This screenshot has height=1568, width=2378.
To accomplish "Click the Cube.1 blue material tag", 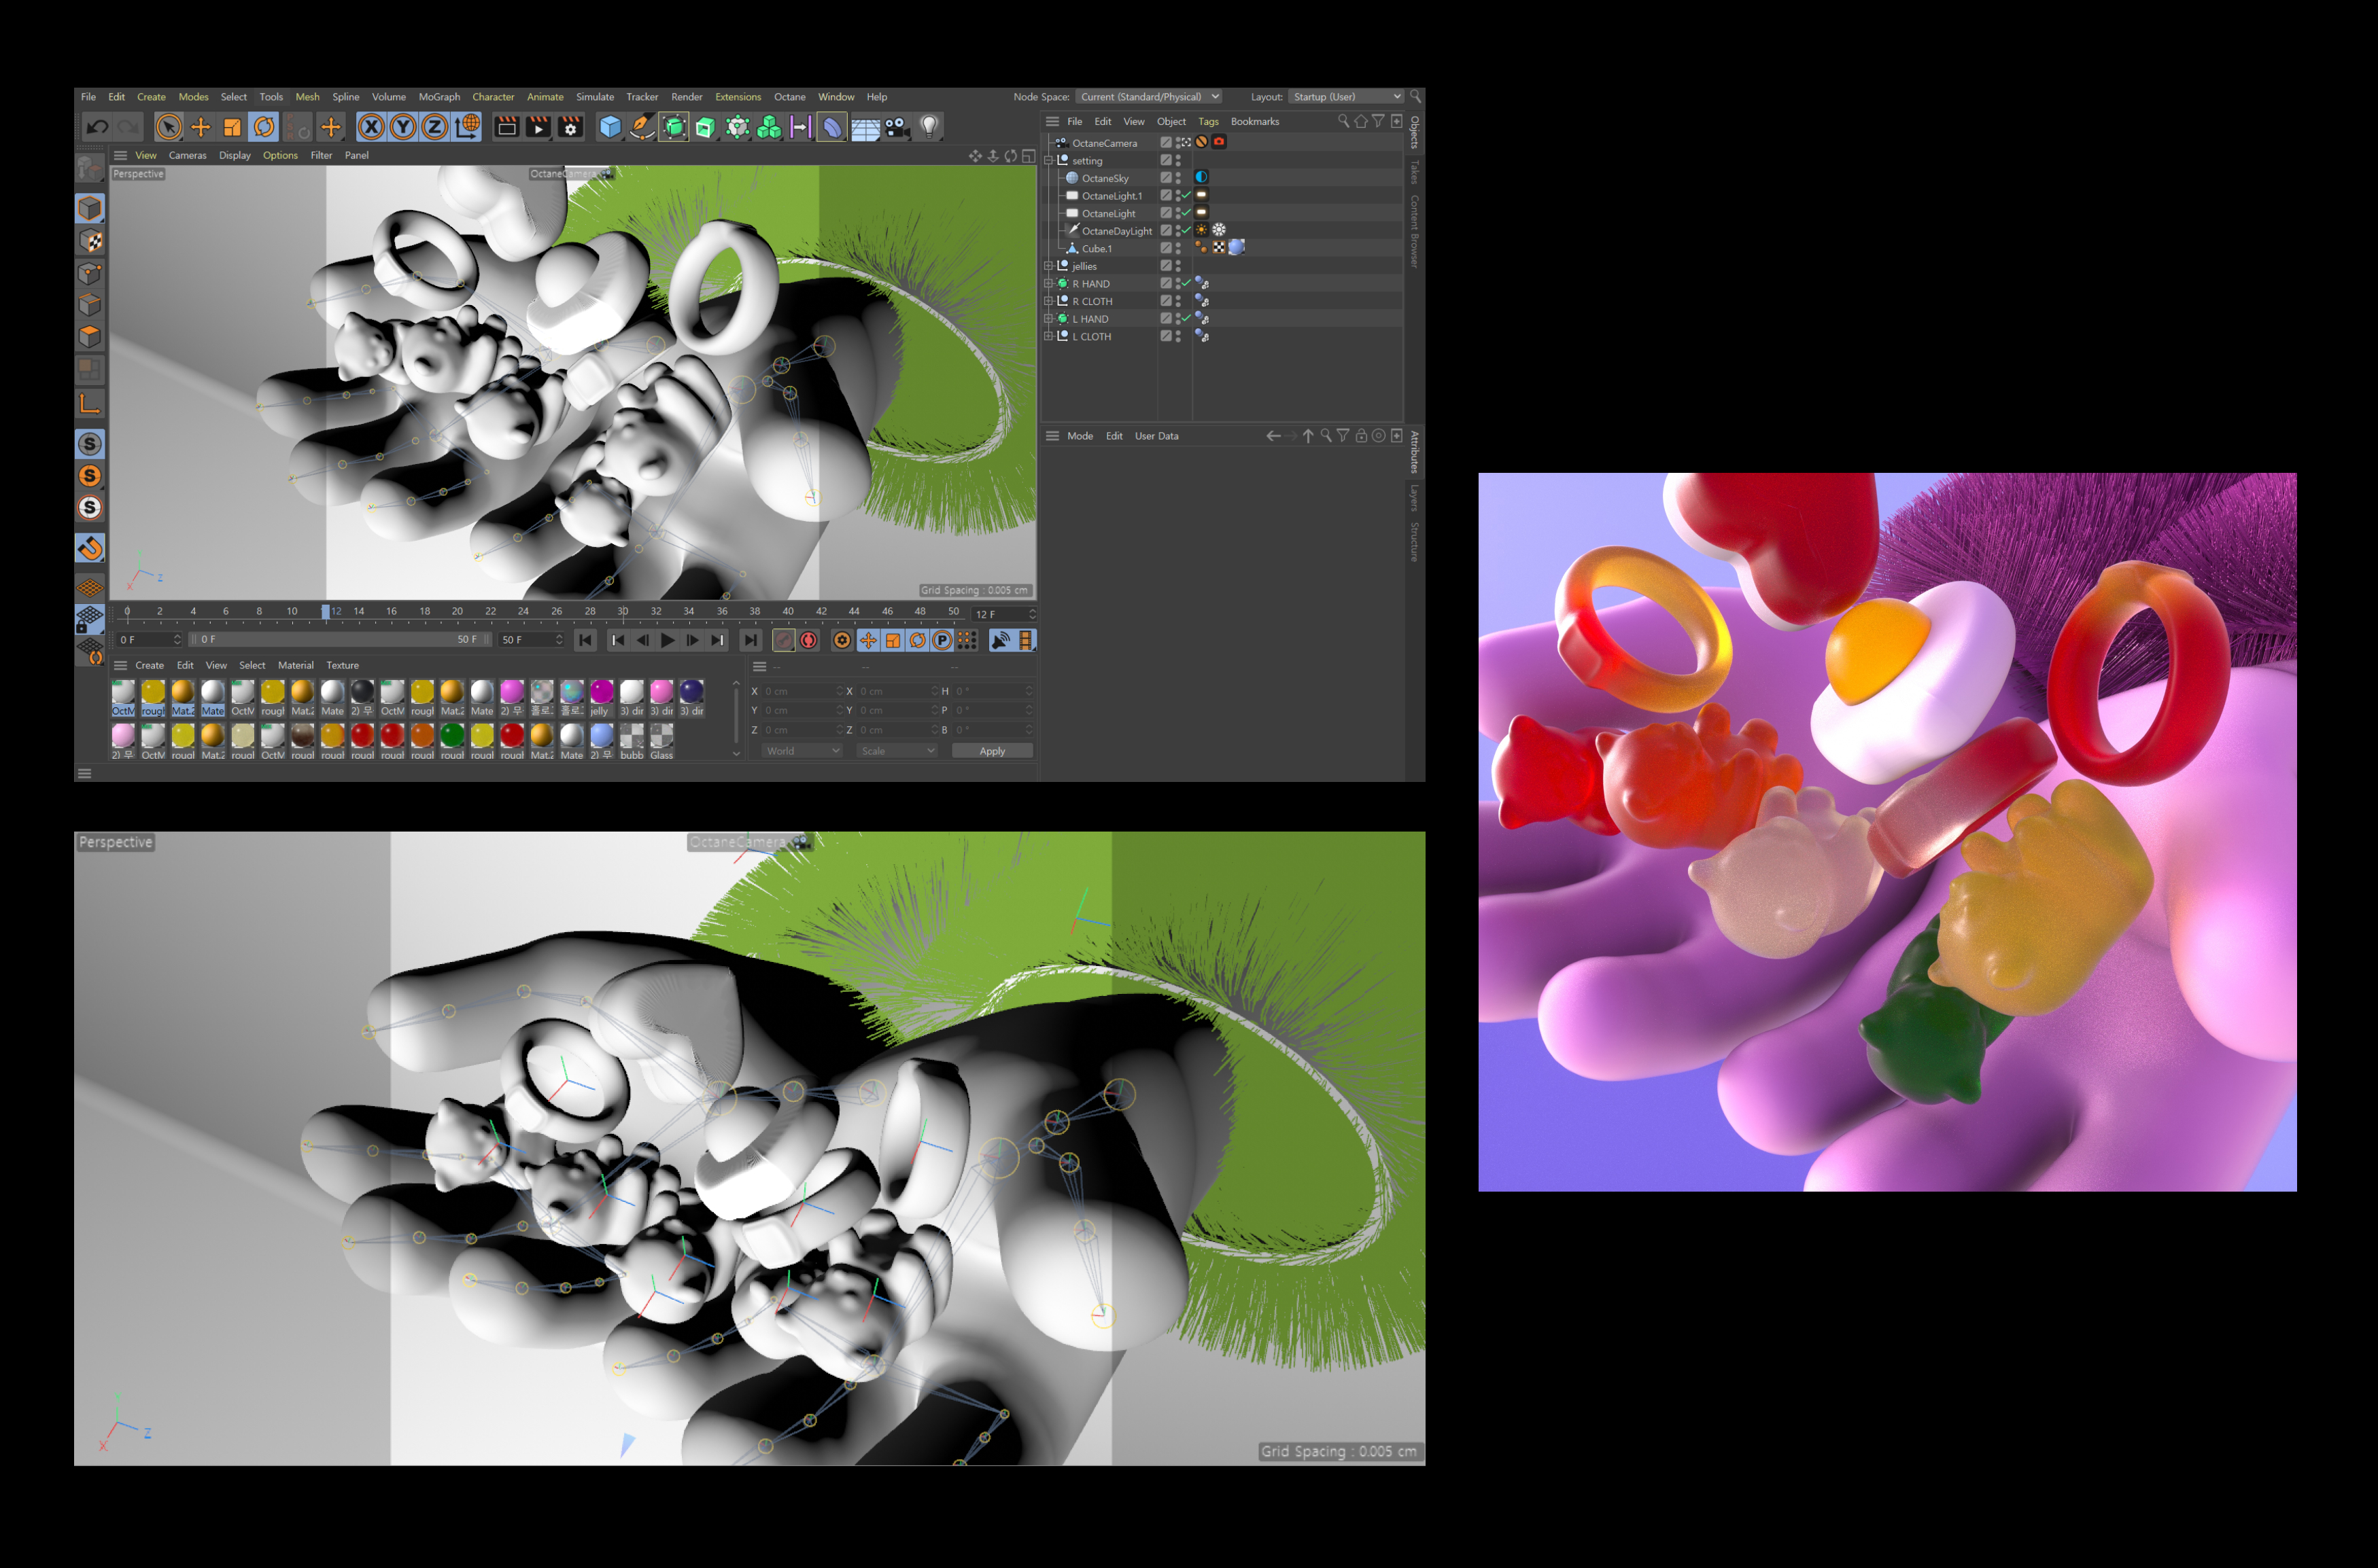I will point(1237,247).
